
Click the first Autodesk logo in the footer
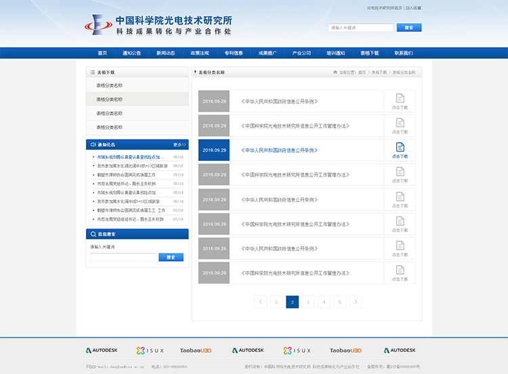(102, 350)
